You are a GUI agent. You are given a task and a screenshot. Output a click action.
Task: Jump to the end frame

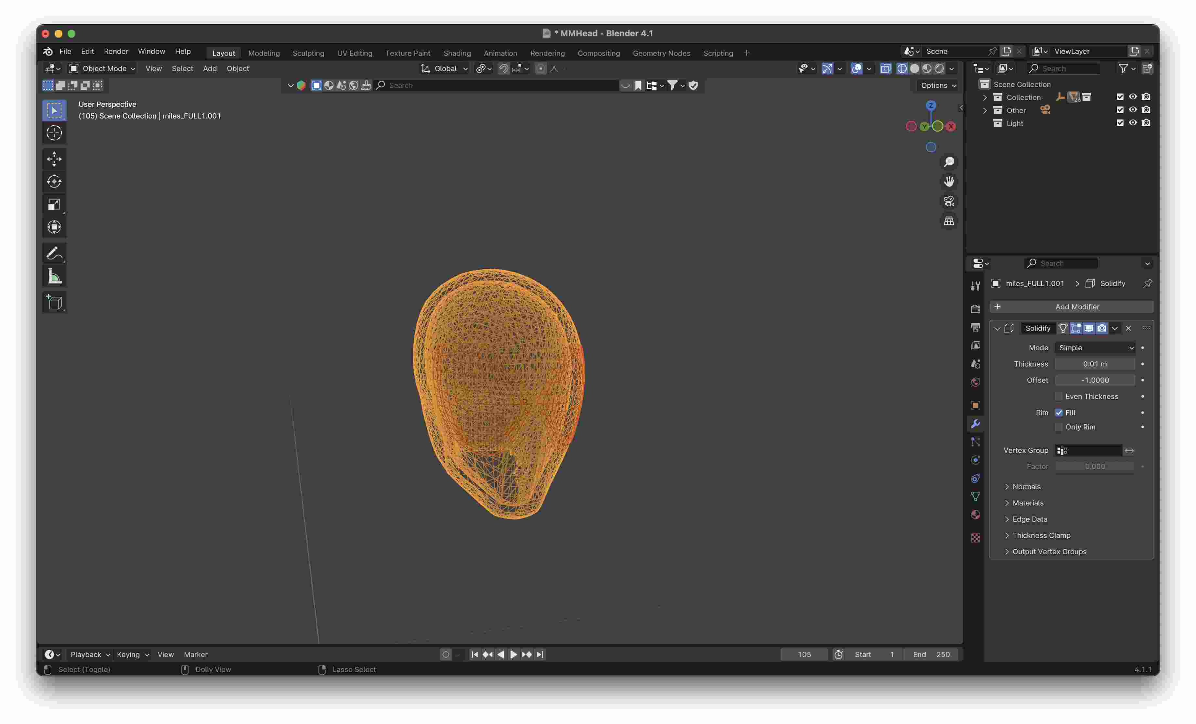click(x=540, y=655)
